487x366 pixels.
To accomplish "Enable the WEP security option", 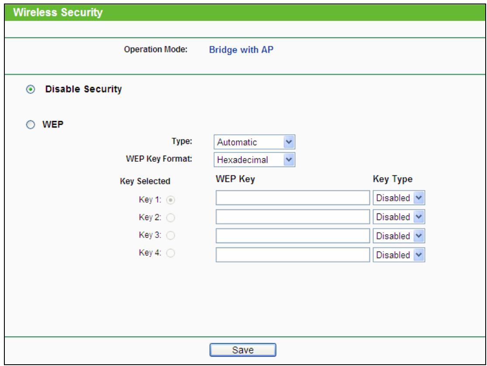I will 29,123.
